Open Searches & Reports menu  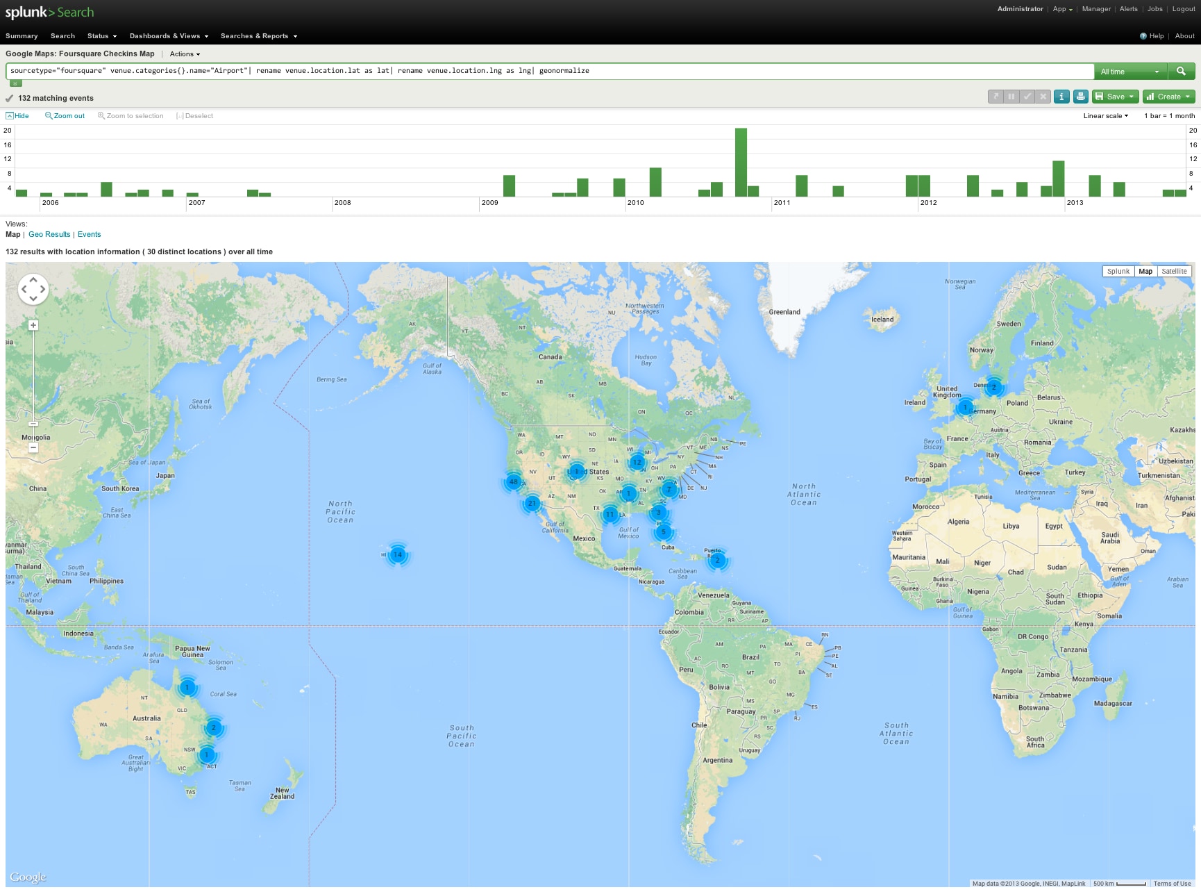(259, 36)
